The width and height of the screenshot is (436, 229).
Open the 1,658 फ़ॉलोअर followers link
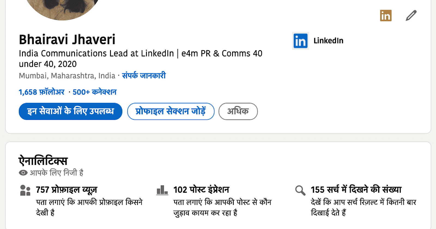pyautogui.click(x=41, y=92)
